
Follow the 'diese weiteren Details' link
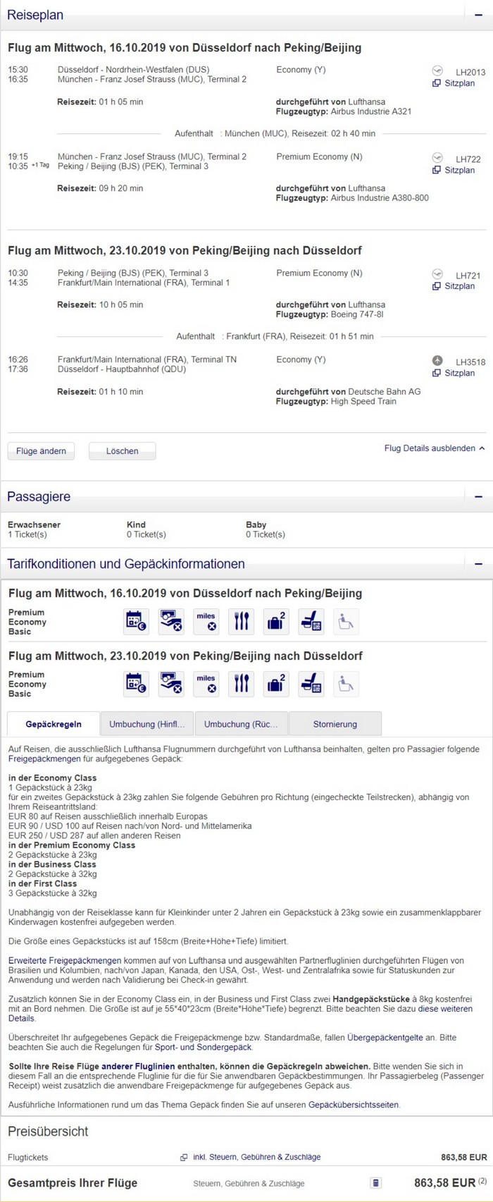coord(446,1009)
